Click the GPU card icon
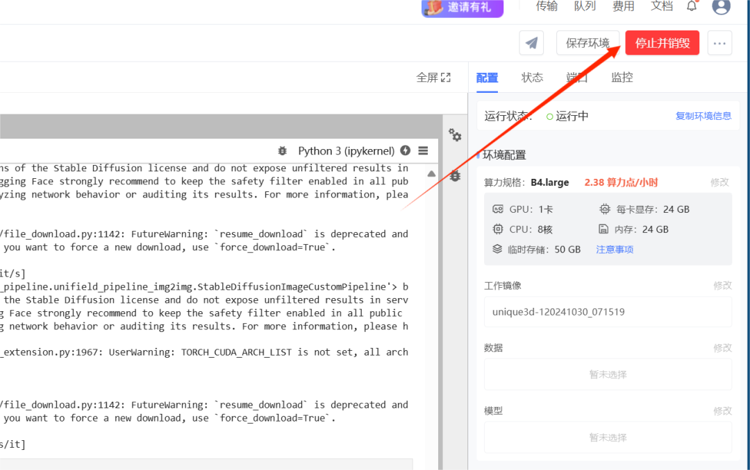The width and height of the screenshot is (750, 470). tap(498, 209)
